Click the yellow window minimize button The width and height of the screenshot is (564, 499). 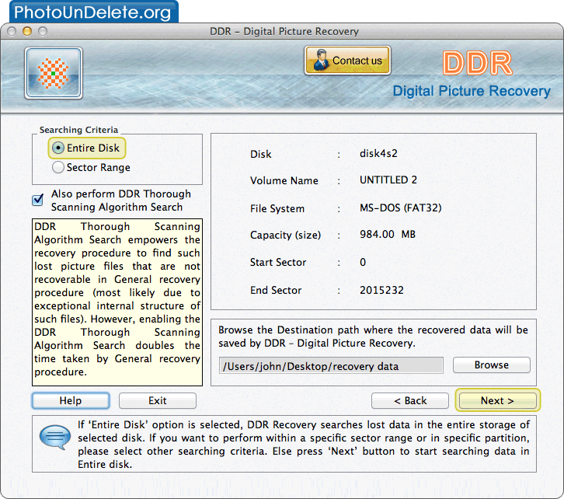tap(27, 31)
